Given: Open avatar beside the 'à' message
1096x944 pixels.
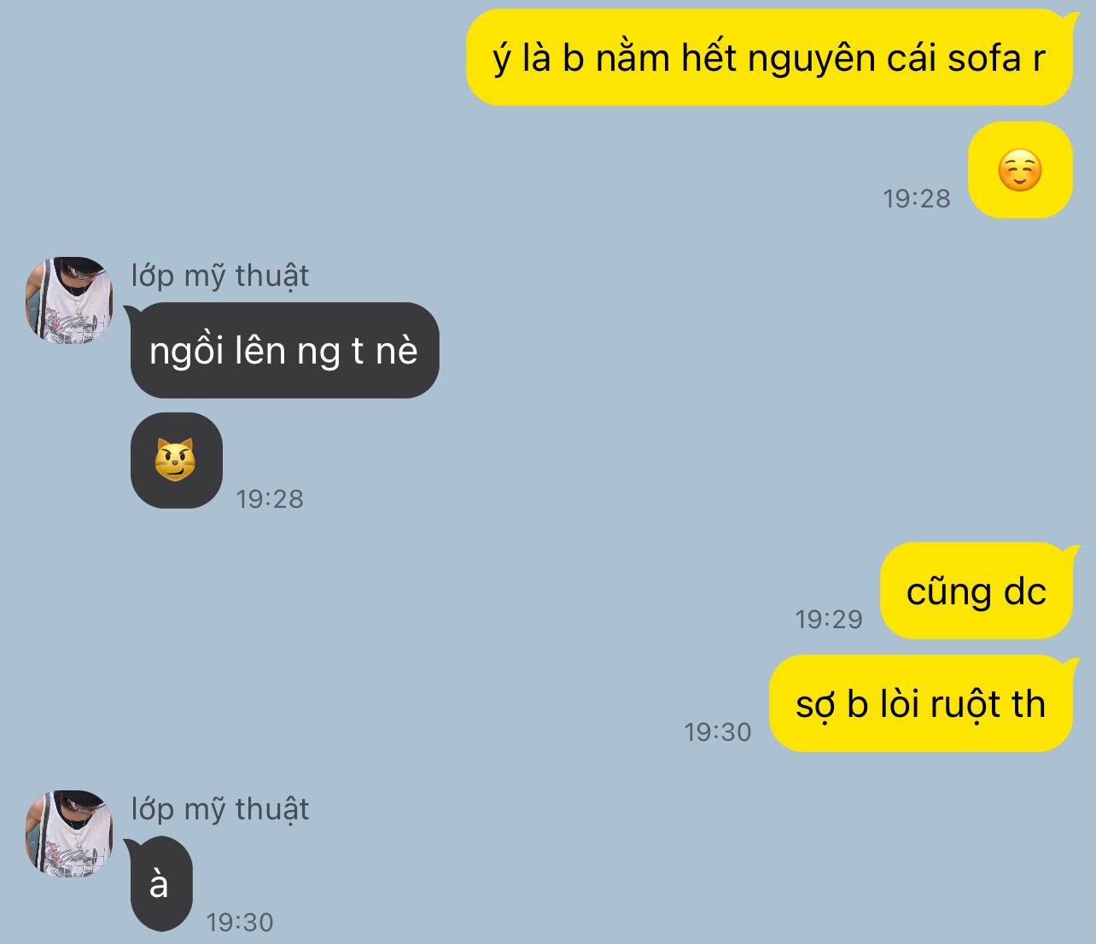Looking at the screenshot, I should point(69,834).
